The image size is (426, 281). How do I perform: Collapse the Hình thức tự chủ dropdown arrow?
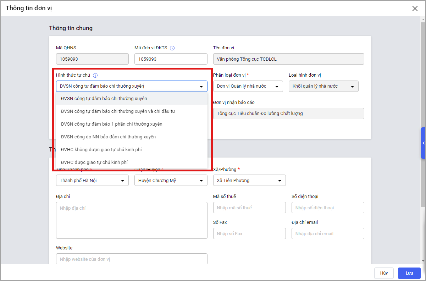tap(201, 86)
